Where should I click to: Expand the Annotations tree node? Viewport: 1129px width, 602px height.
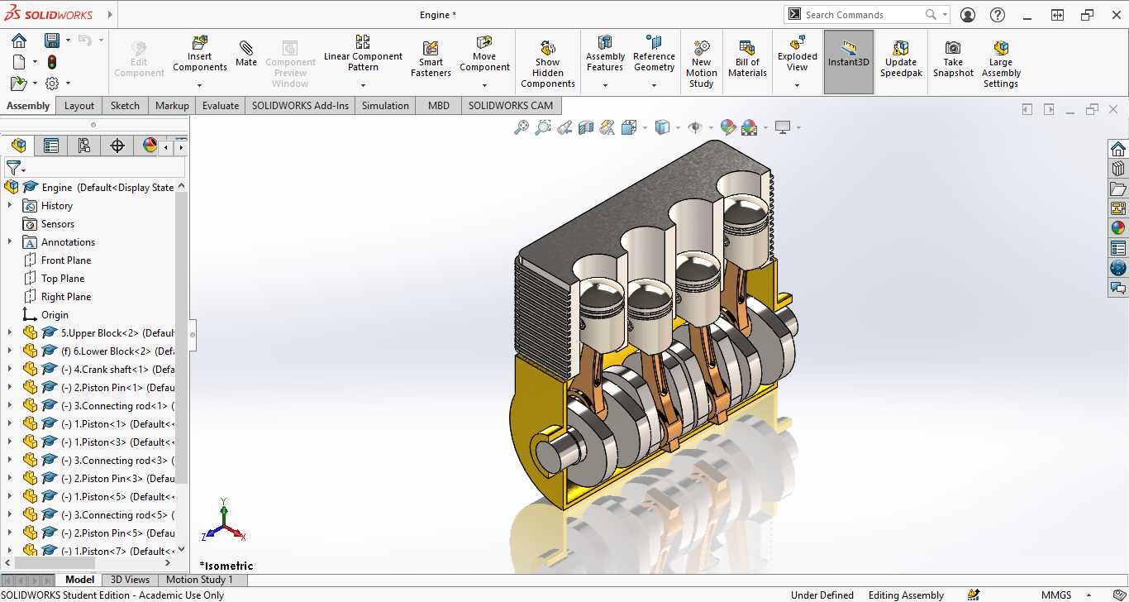coord(10,242)
